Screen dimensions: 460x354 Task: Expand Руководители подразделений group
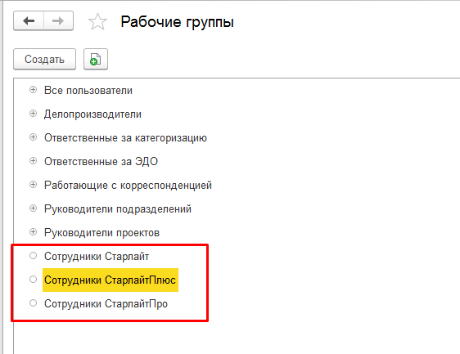(x=34, y=208)
